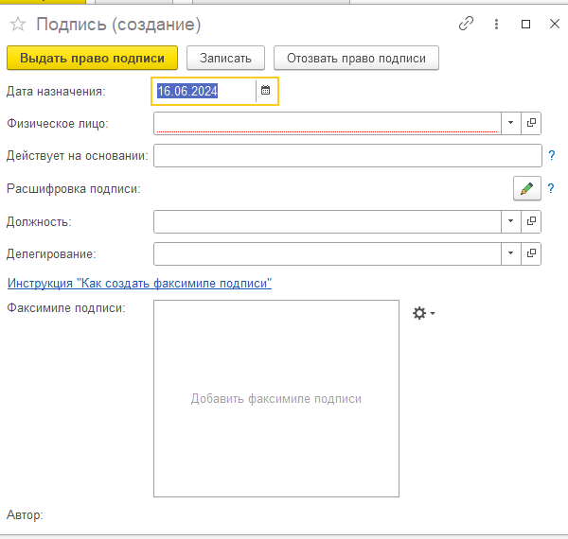Image resolution: width=568 pixels, height=539 pixels.
Task: Expand the Физическое лицо dropdown list
Action: point(511,123)
